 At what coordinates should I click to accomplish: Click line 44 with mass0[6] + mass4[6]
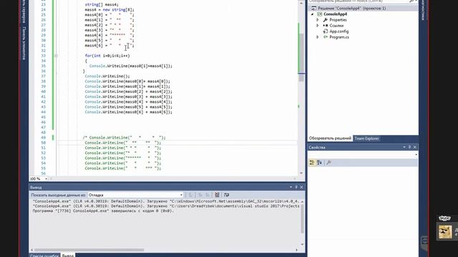click(x=129, y=112)
